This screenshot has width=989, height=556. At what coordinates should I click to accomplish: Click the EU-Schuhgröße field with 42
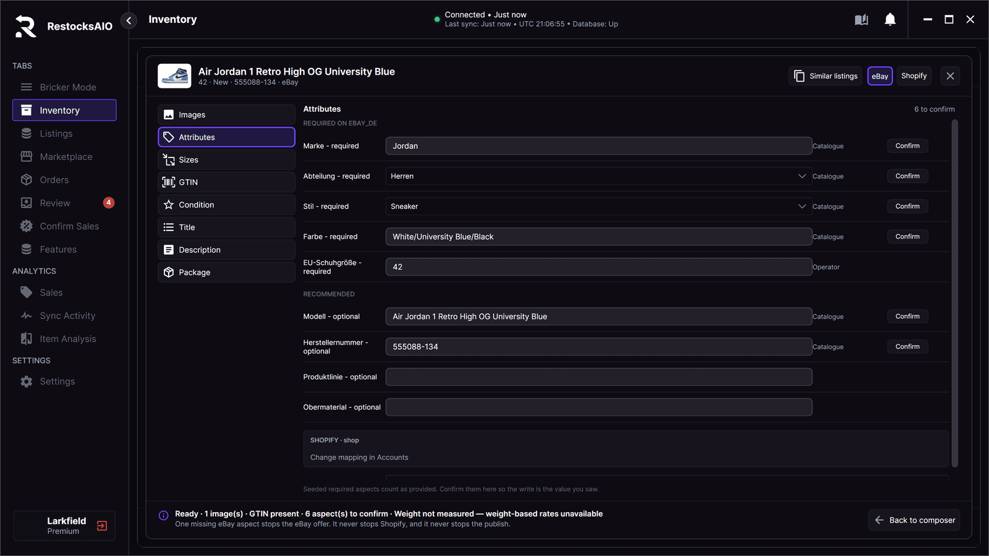tap(598, 267)
